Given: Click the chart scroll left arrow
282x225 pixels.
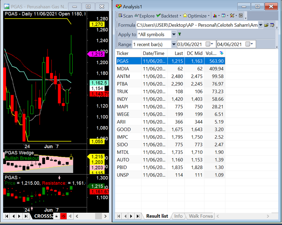Looking at the screenshot, I should tap(77, 216).
